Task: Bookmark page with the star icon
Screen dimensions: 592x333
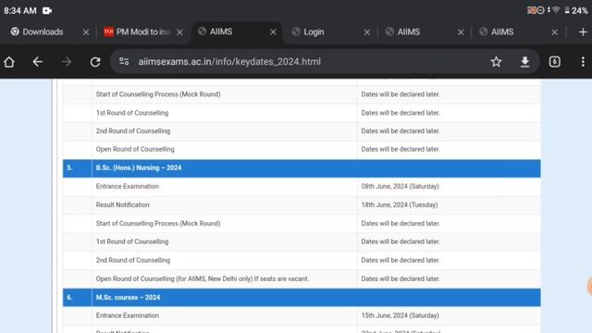Action: pos(496,62)
